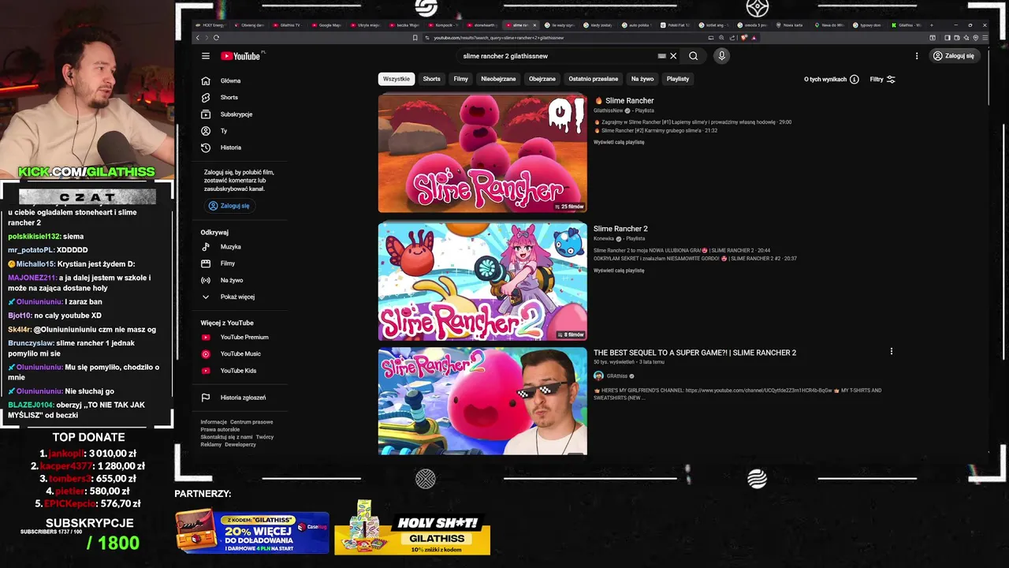Click the sidebar Zaloguj się button
This screenshot has width=1009, height=568.
229,206
